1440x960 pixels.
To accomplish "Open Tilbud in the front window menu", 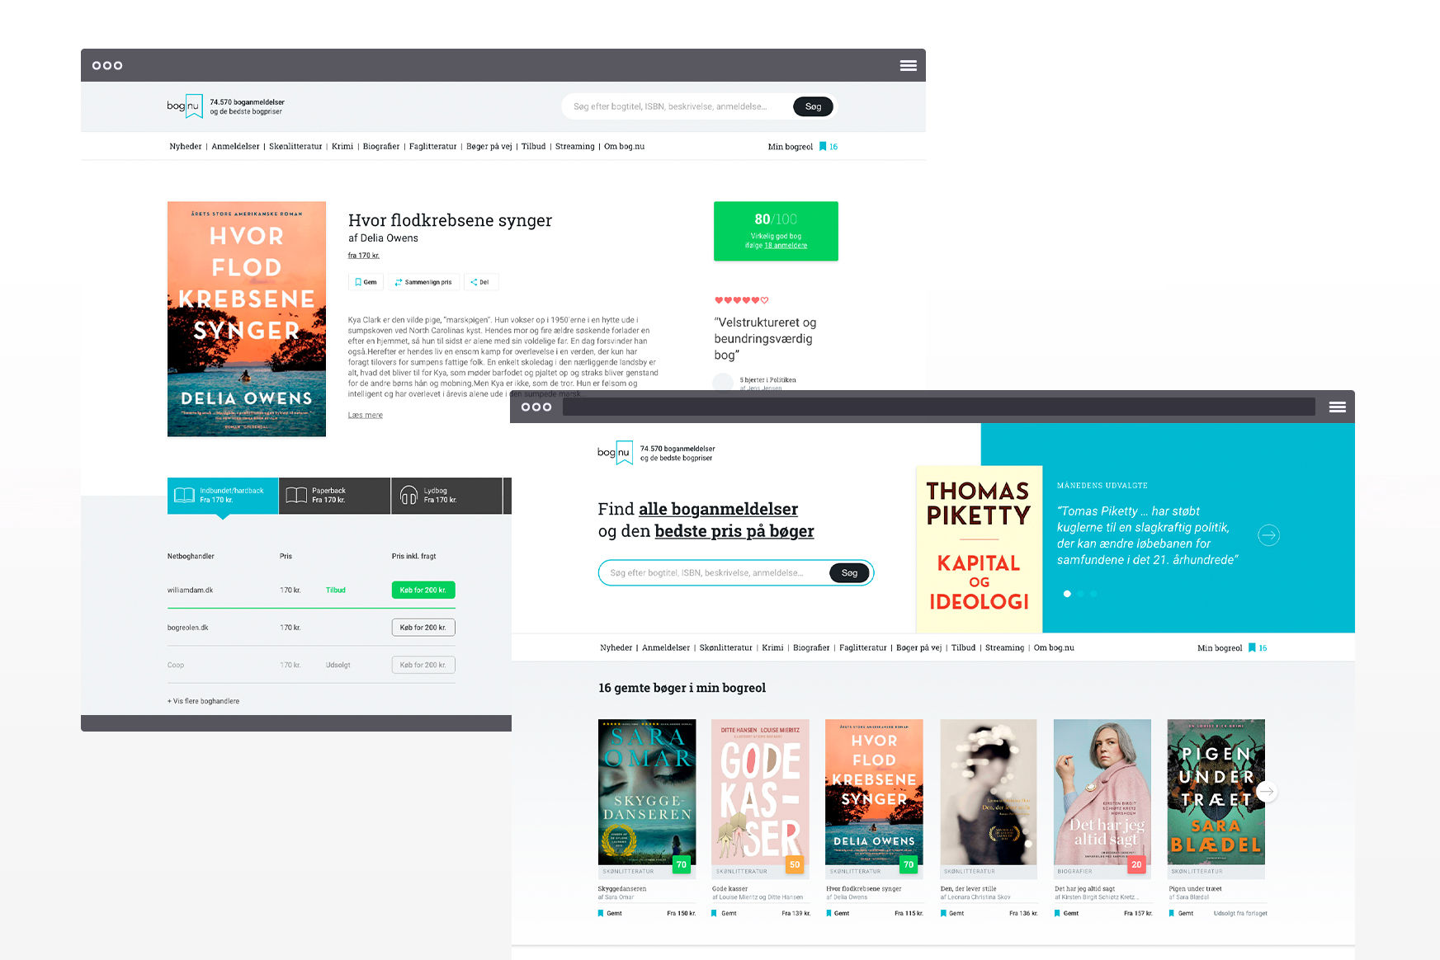I will click(963, 648).
